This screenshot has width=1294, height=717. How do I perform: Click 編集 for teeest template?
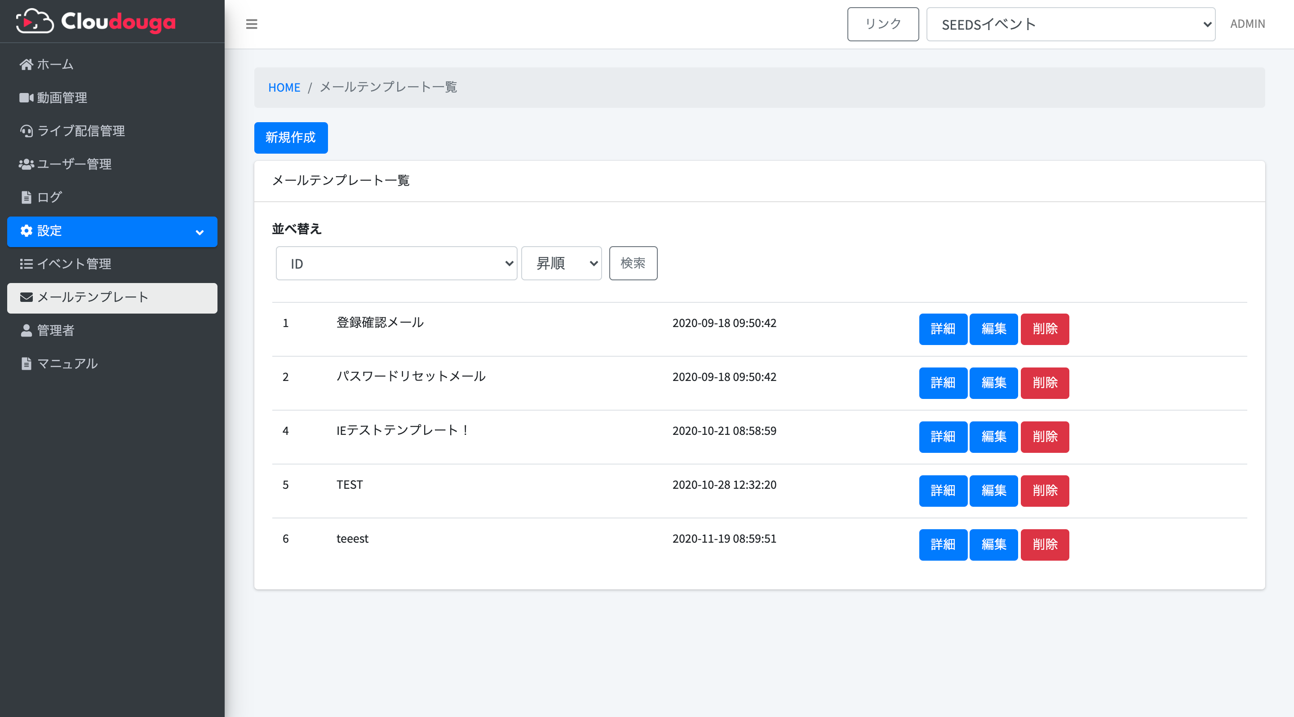point(993,545)
